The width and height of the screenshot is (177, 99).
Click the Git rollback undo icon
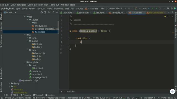pyautogui.click(x=163, y=9)
